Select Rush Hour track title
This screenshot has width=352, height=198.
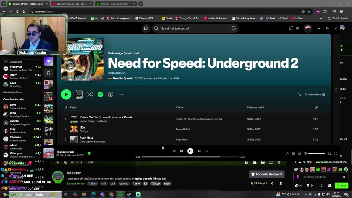click(86, 138)
